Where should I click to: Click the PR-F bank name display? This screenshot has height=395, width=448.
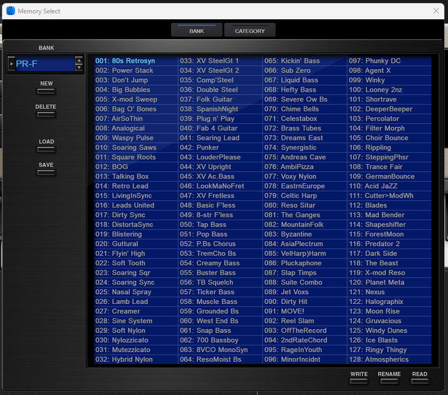[44, 64]
